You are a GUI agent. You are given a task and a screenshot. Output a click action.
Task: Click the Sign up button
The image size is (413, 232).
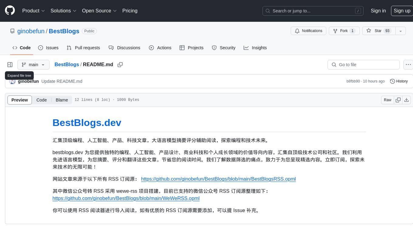[x=402, y=11]
